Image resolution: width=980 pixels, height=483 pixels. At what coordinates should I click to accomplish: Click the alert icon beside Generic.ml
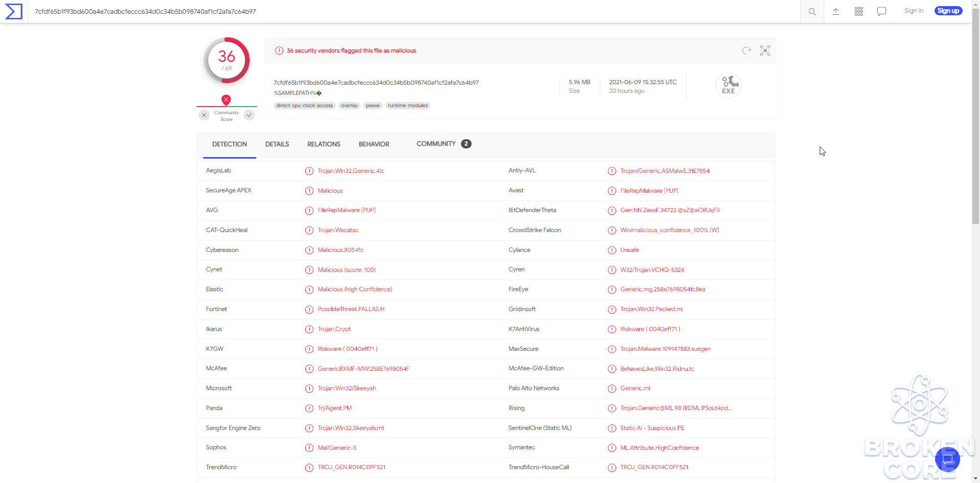612,389
